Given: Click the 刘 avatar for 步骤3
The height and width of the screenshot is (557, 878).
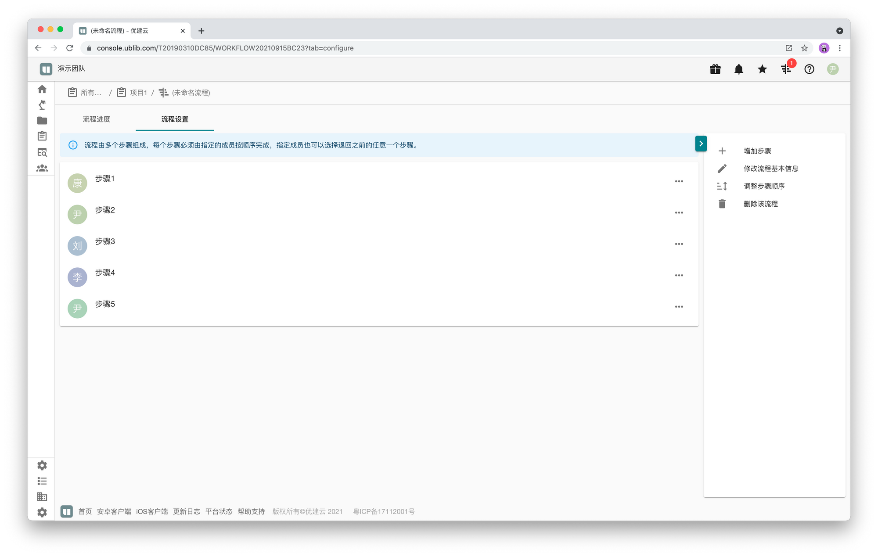Looking at the screenshot, I should pyautogui.click(x=77, y=246).
